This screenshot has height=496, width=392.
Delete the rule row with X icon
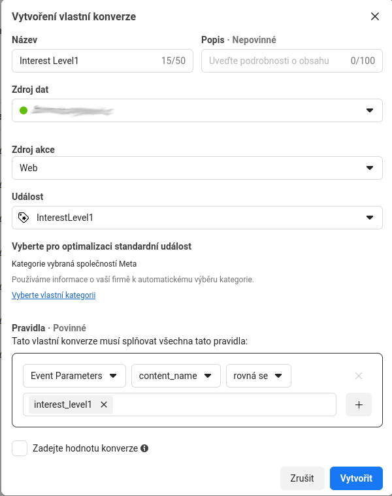pyautogui.click(x=358, y=376)
